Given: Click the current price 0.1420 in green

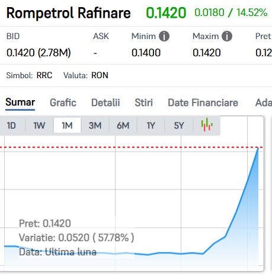Looking at the screenshot, I should tap(166, 13).
